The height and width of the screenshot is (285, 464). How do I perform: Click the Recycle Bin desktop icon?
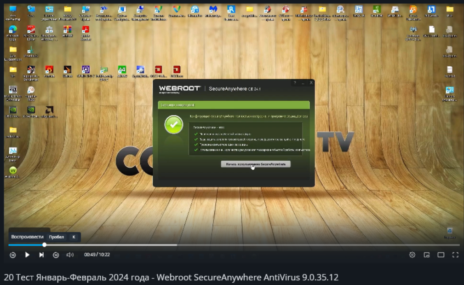pyautogui.click(x=450, y=231)
